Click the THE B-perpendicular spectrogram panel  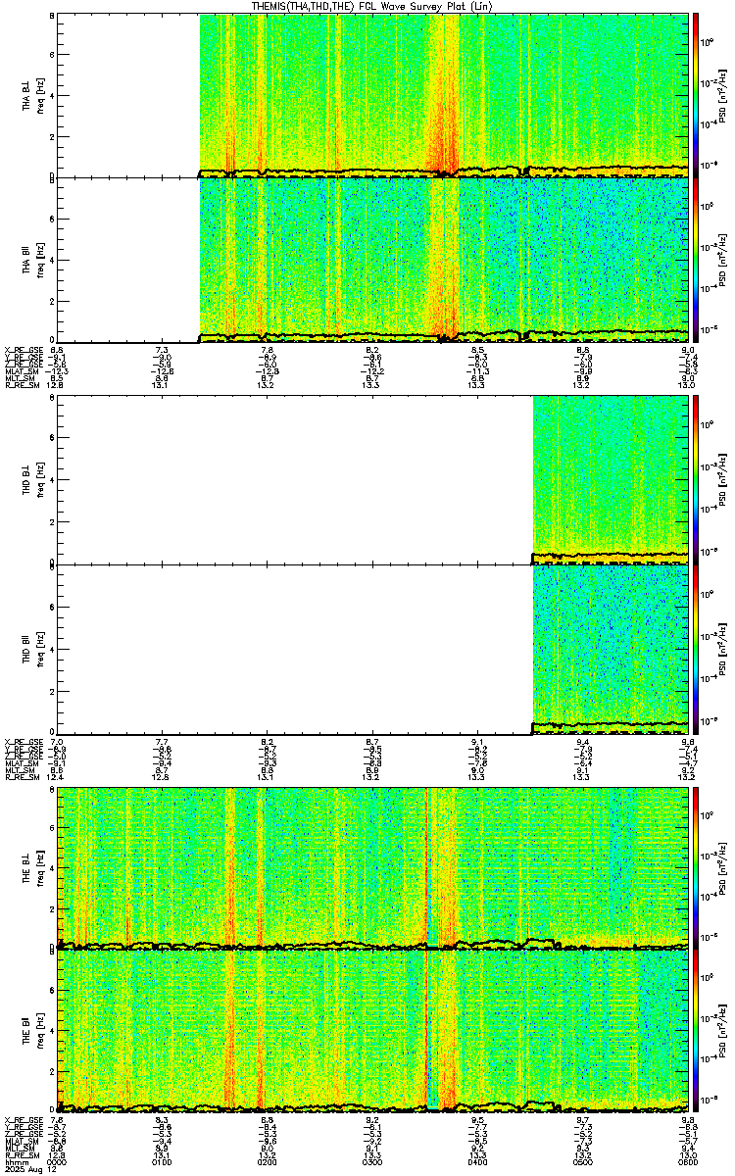(372, 867)
